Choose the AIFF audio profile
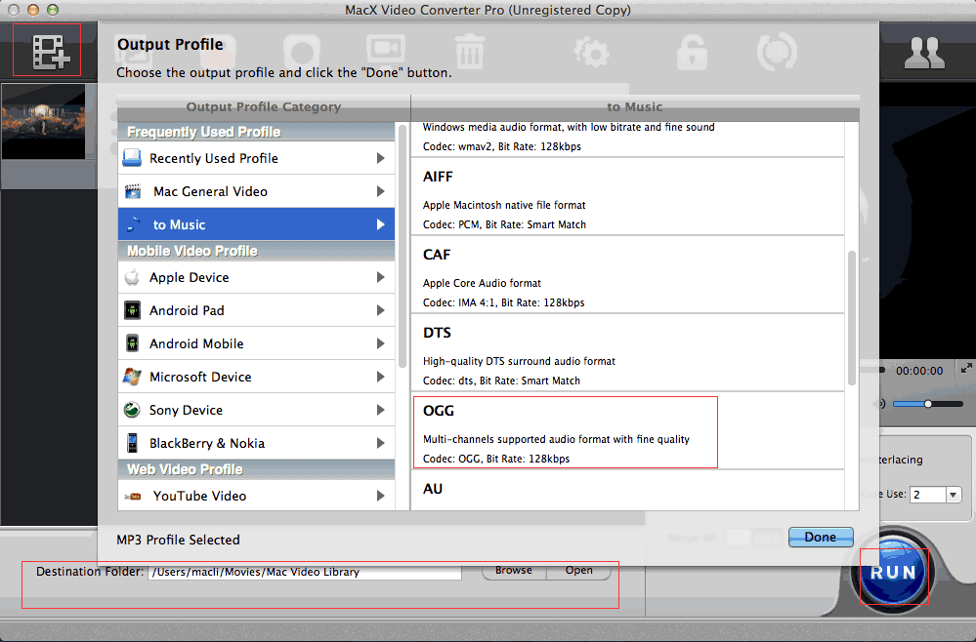976x642 pixels. coord(628,196)
